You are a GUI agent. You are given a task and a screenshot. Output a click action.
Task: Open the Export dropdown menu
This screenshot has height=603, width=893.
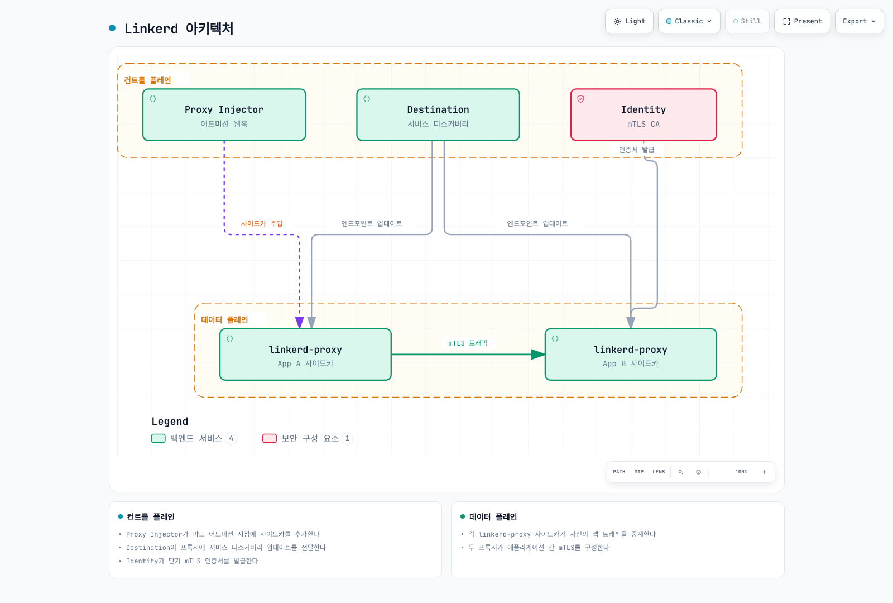[x=860, y=21]
